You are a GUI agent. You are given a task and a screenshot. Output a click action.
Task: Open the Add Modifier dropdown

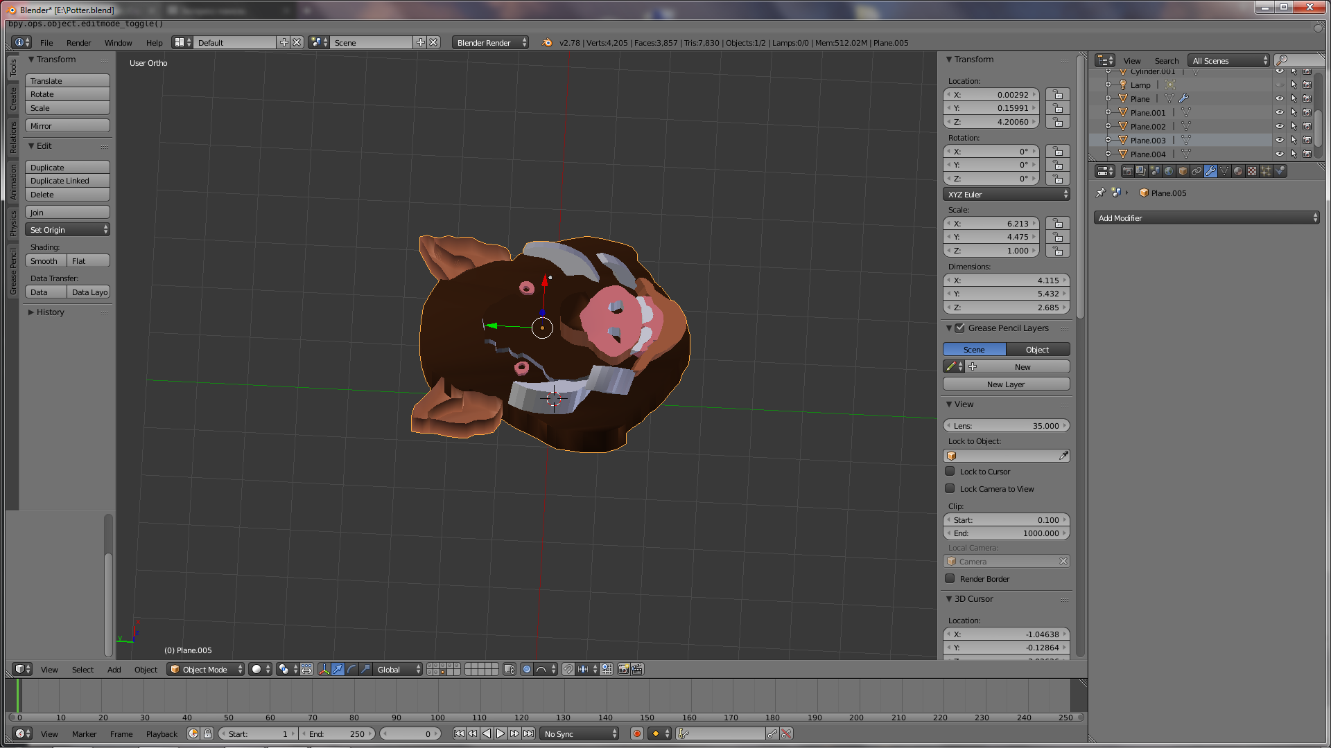click(1207, 217)
